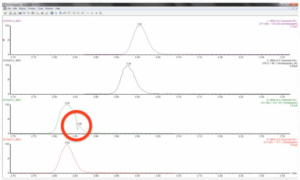Open the Window menu
The image size is (300, 180).
[49, 8]
